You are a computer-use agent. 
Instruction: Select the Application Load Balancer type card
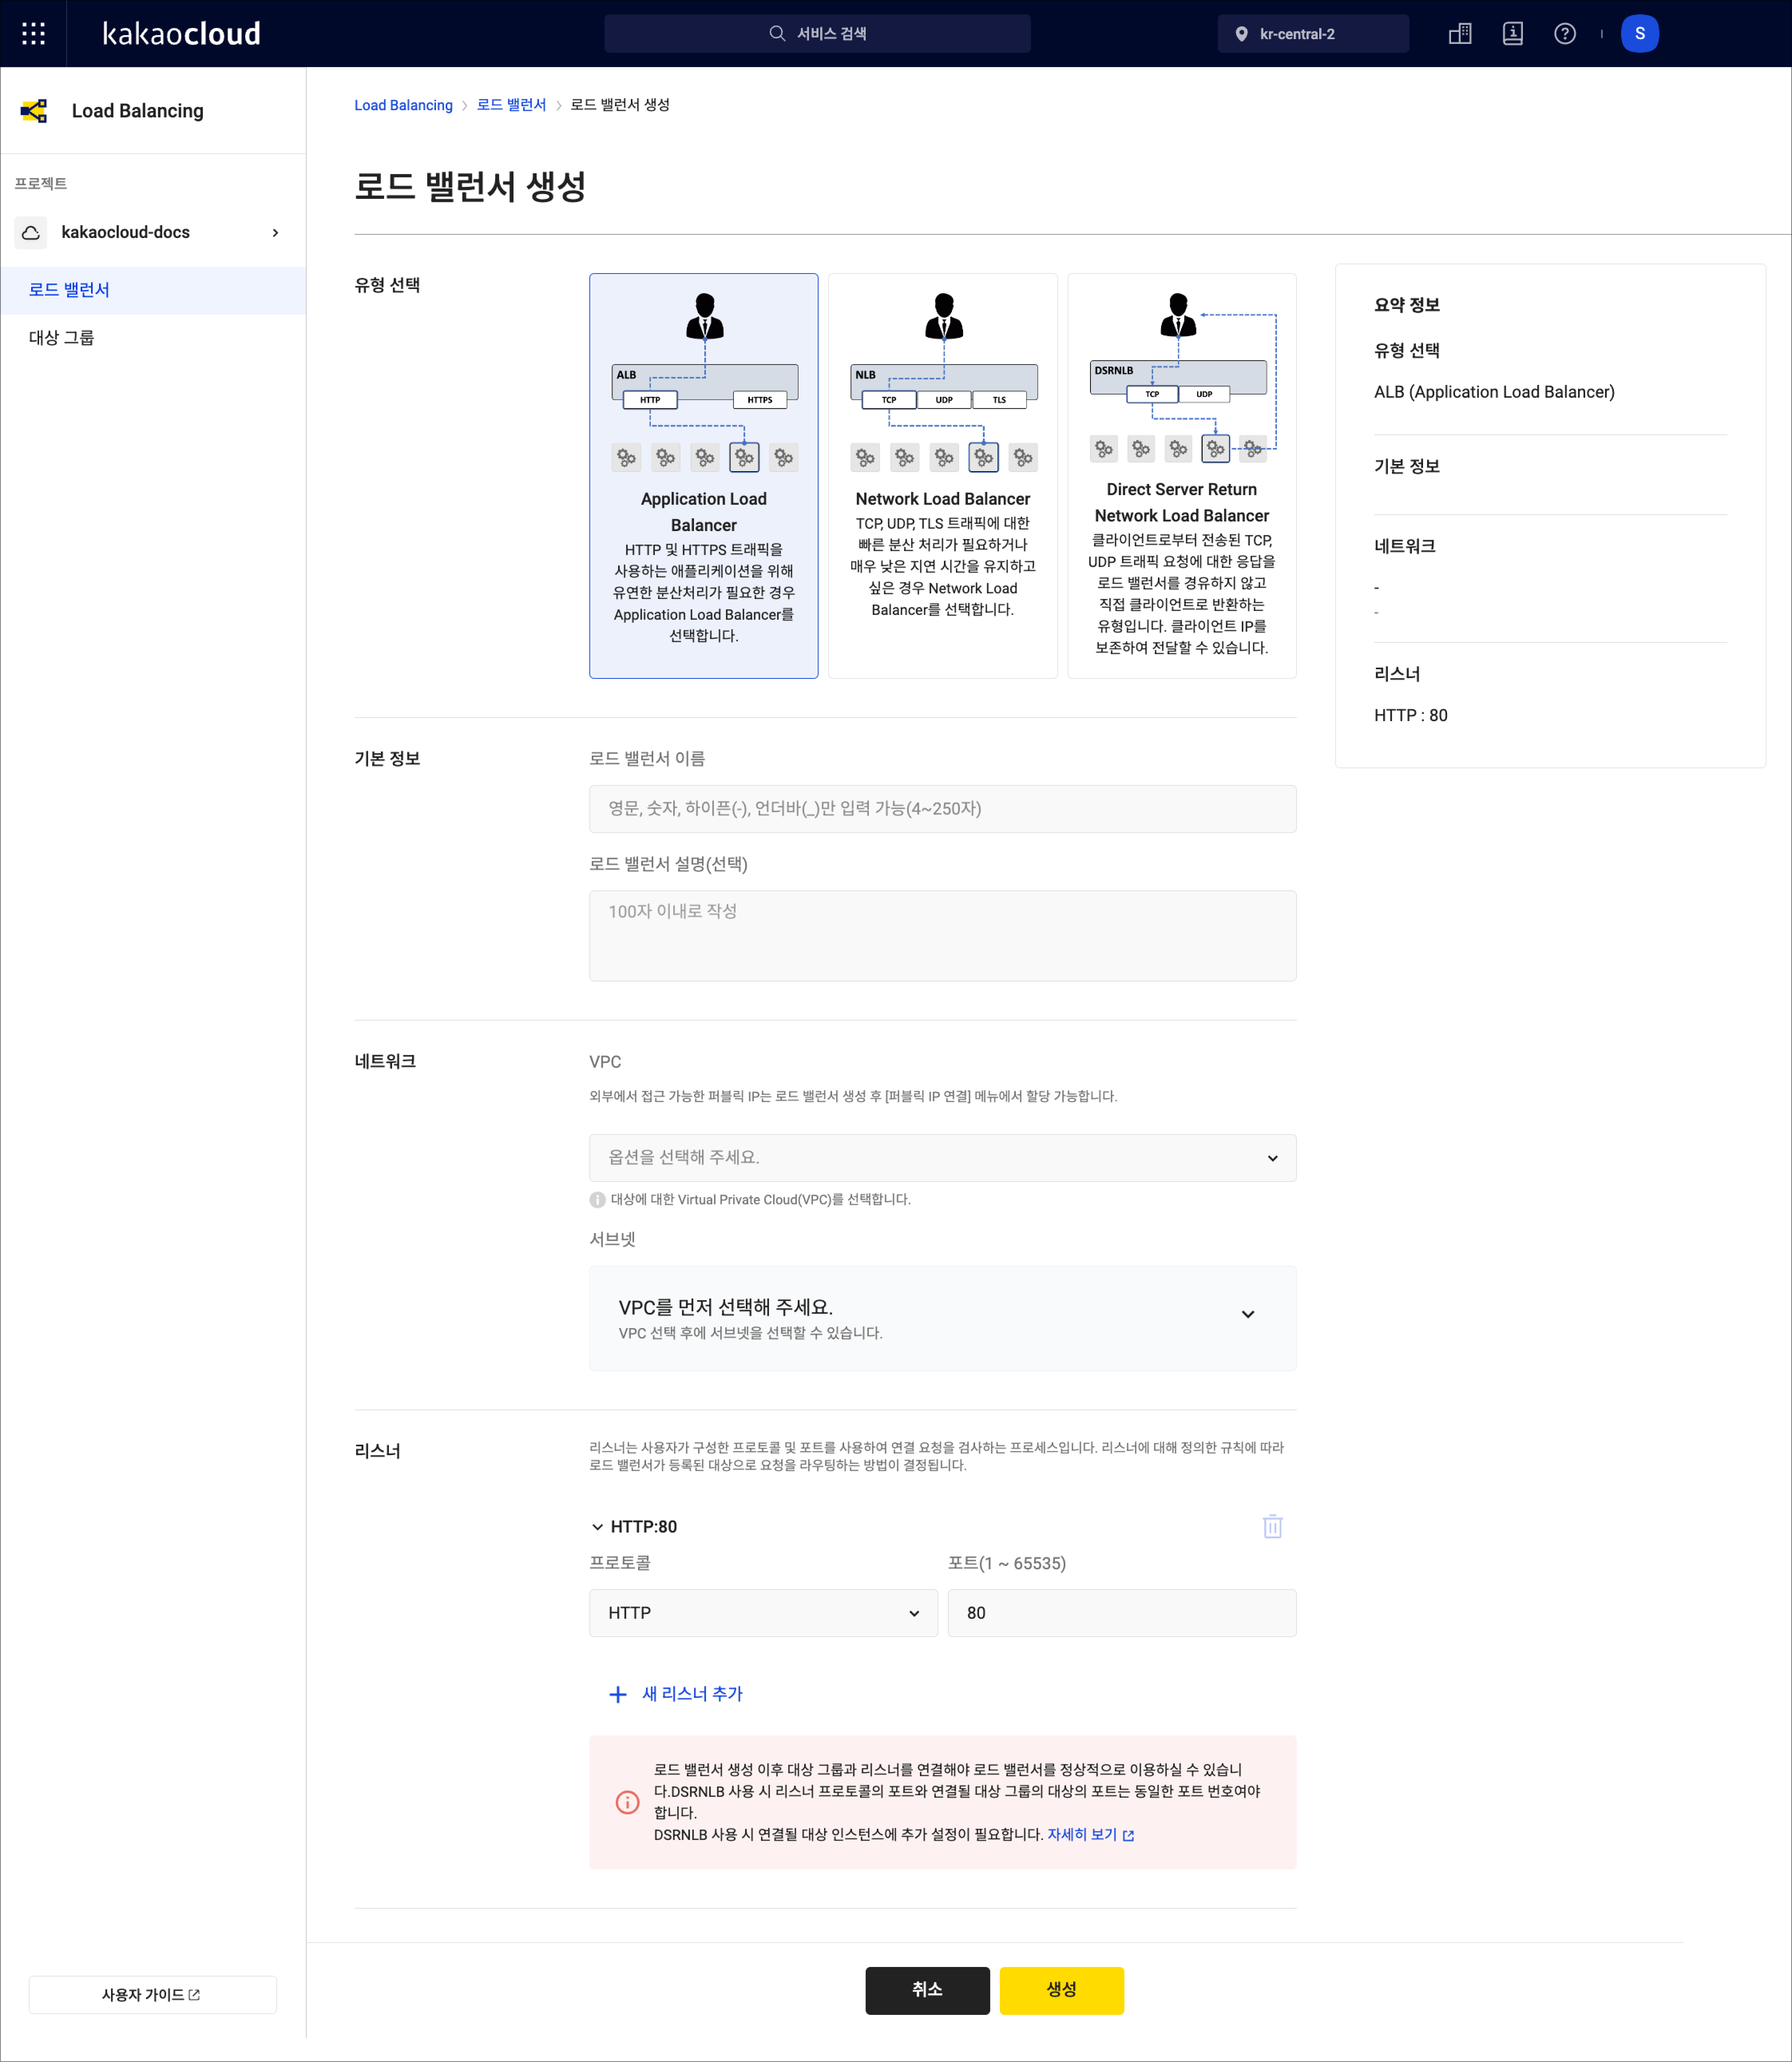(703, 476)
